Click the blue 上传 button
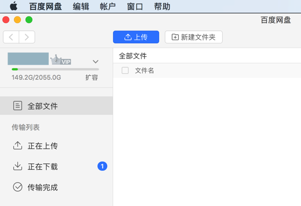Viewport: 301px width, 206px height. coord(136,37)
